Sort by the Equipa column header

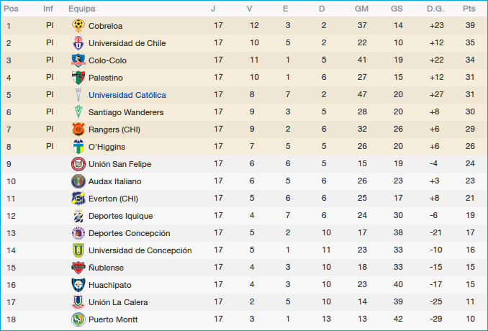point(81,9)
